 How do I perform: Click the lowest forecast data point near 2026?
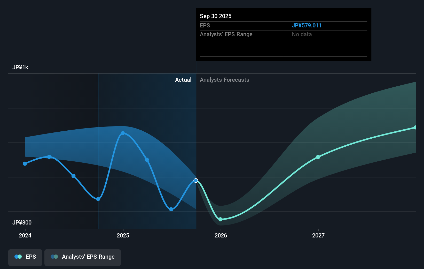point(221,219)
